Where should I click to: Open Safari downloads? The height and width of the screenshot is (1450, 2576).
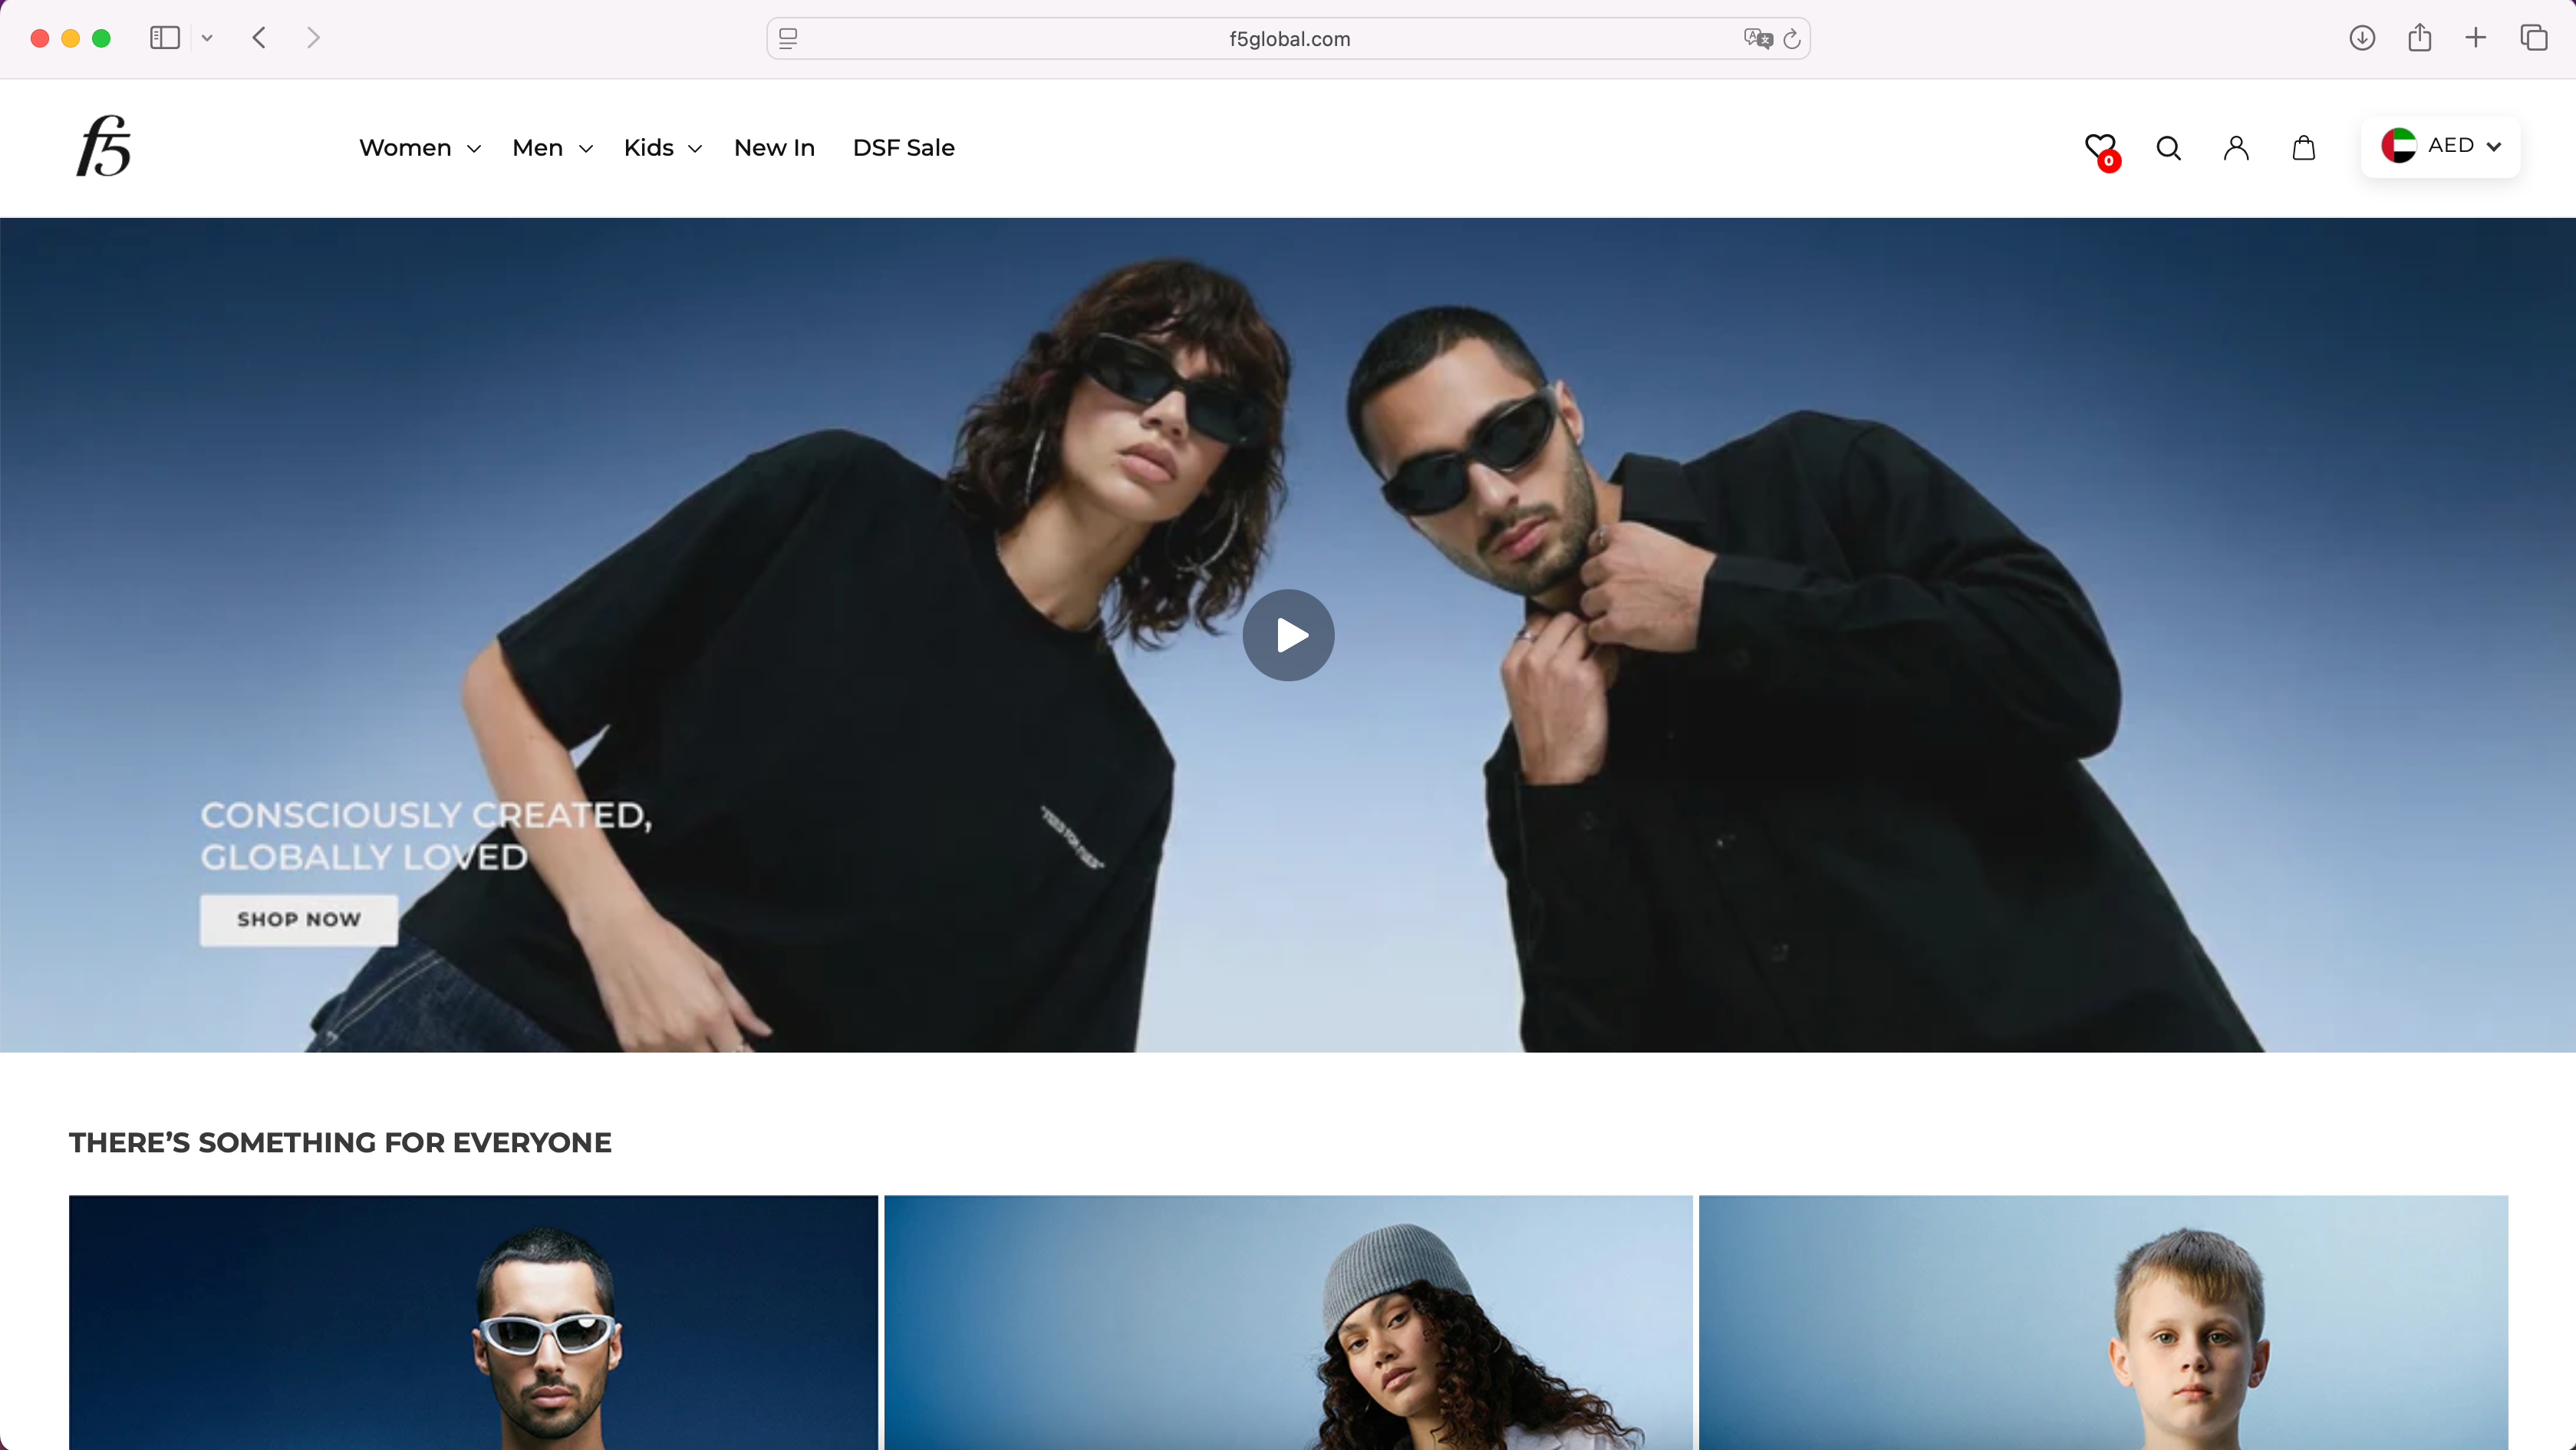[2362, 38]
